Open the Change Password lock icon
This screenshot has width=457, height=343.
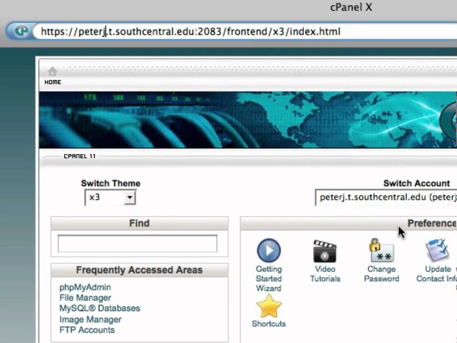pos(381,251)
